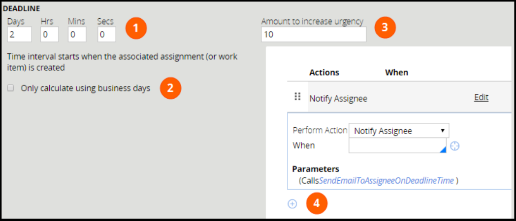
Task: Click the Edit link for Notify Assignee
Action: pos(481,97)
